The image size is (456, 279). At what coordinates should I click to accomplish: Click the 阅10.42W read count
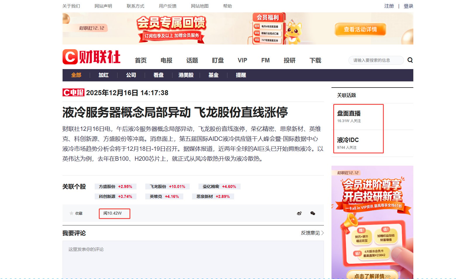click(x=113, y=213)
